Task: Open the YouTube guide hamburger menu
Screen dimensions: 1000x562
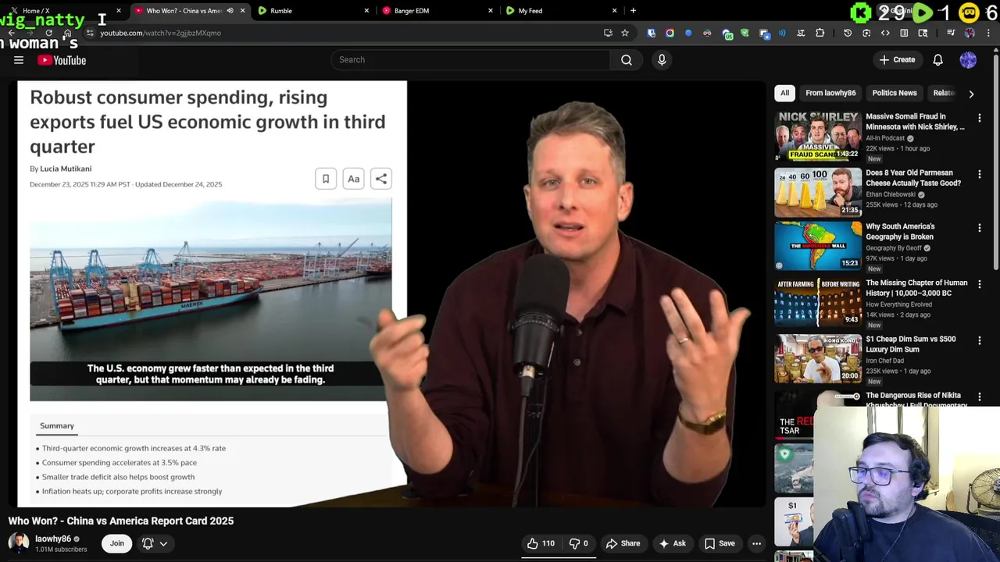Action: point(19,60)
